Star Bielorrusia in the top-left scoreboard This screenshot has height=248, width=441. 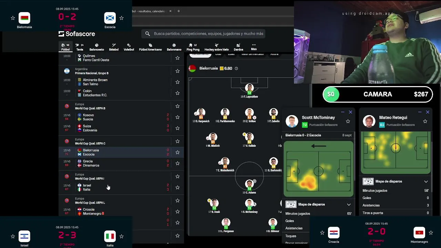coord(13,18)
